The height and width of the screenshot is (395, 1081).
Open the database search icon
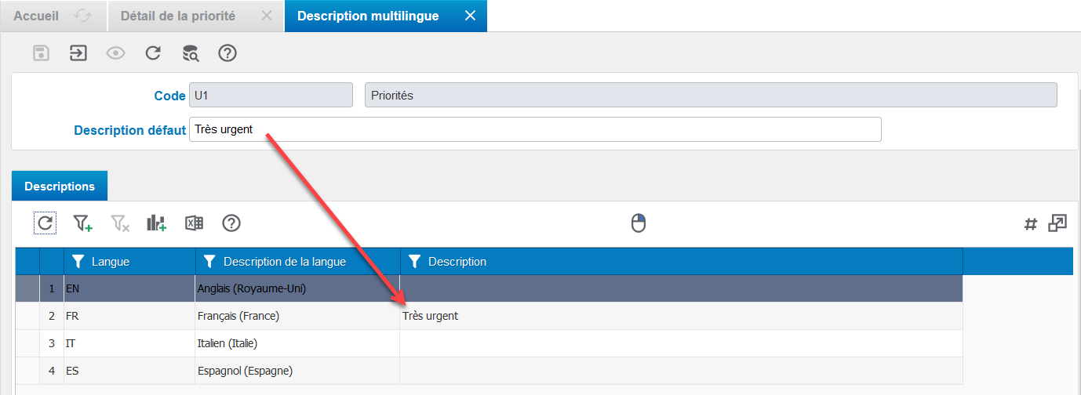pos(191,53)
